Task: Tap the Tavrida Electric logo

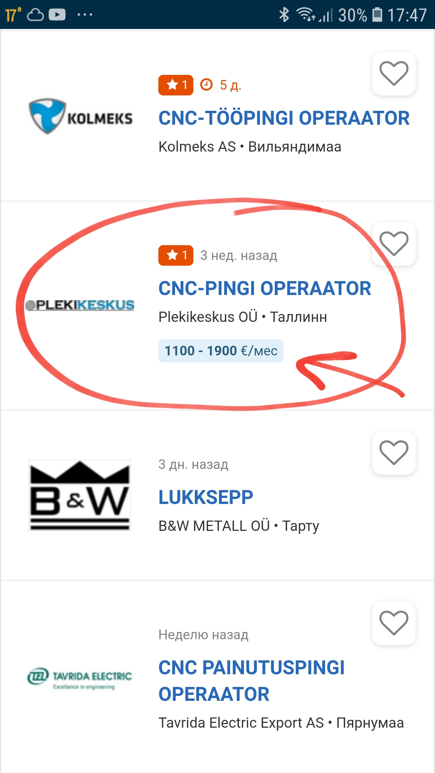Action: tap(80, 678)
